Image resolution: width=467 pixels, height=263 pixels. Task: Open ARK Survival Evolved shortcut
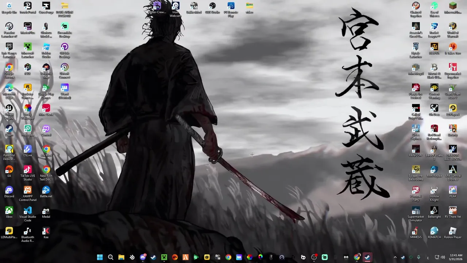(x=453, y=174)
